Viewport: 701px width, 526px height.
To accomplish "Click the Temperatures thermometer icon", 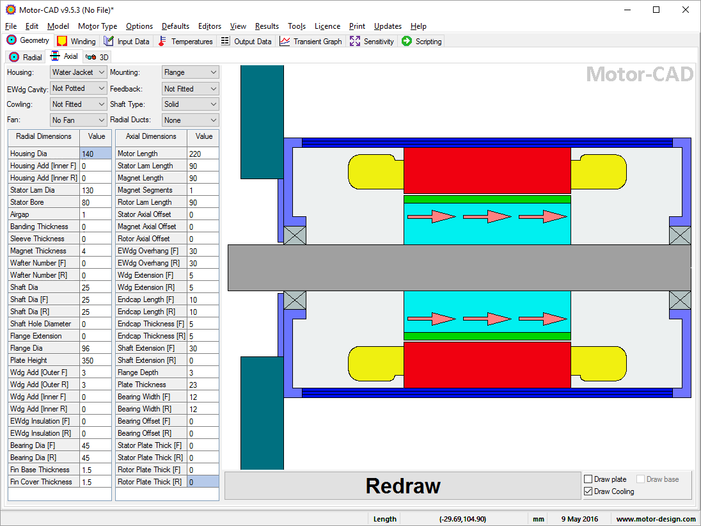I will click(162, 41).
